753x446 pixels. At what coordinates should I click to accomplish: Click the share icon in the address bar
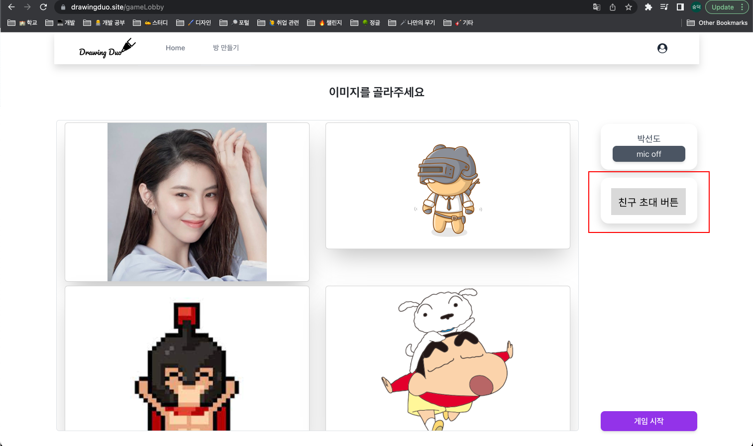tap(612, 7)
